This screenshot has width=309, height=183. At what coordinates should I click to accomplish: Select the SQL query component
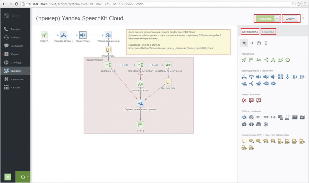click(x=259, y=117)
